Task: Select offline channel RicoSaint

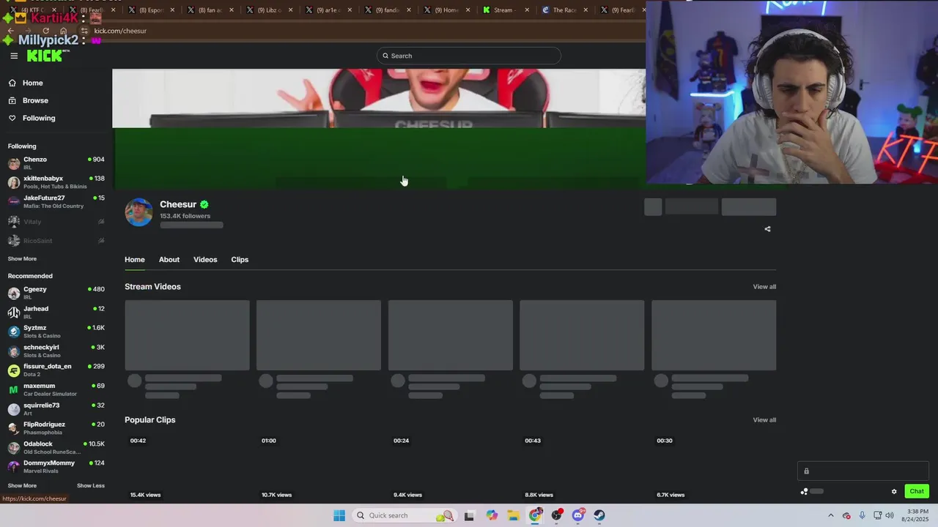Action: click(56, 241)
